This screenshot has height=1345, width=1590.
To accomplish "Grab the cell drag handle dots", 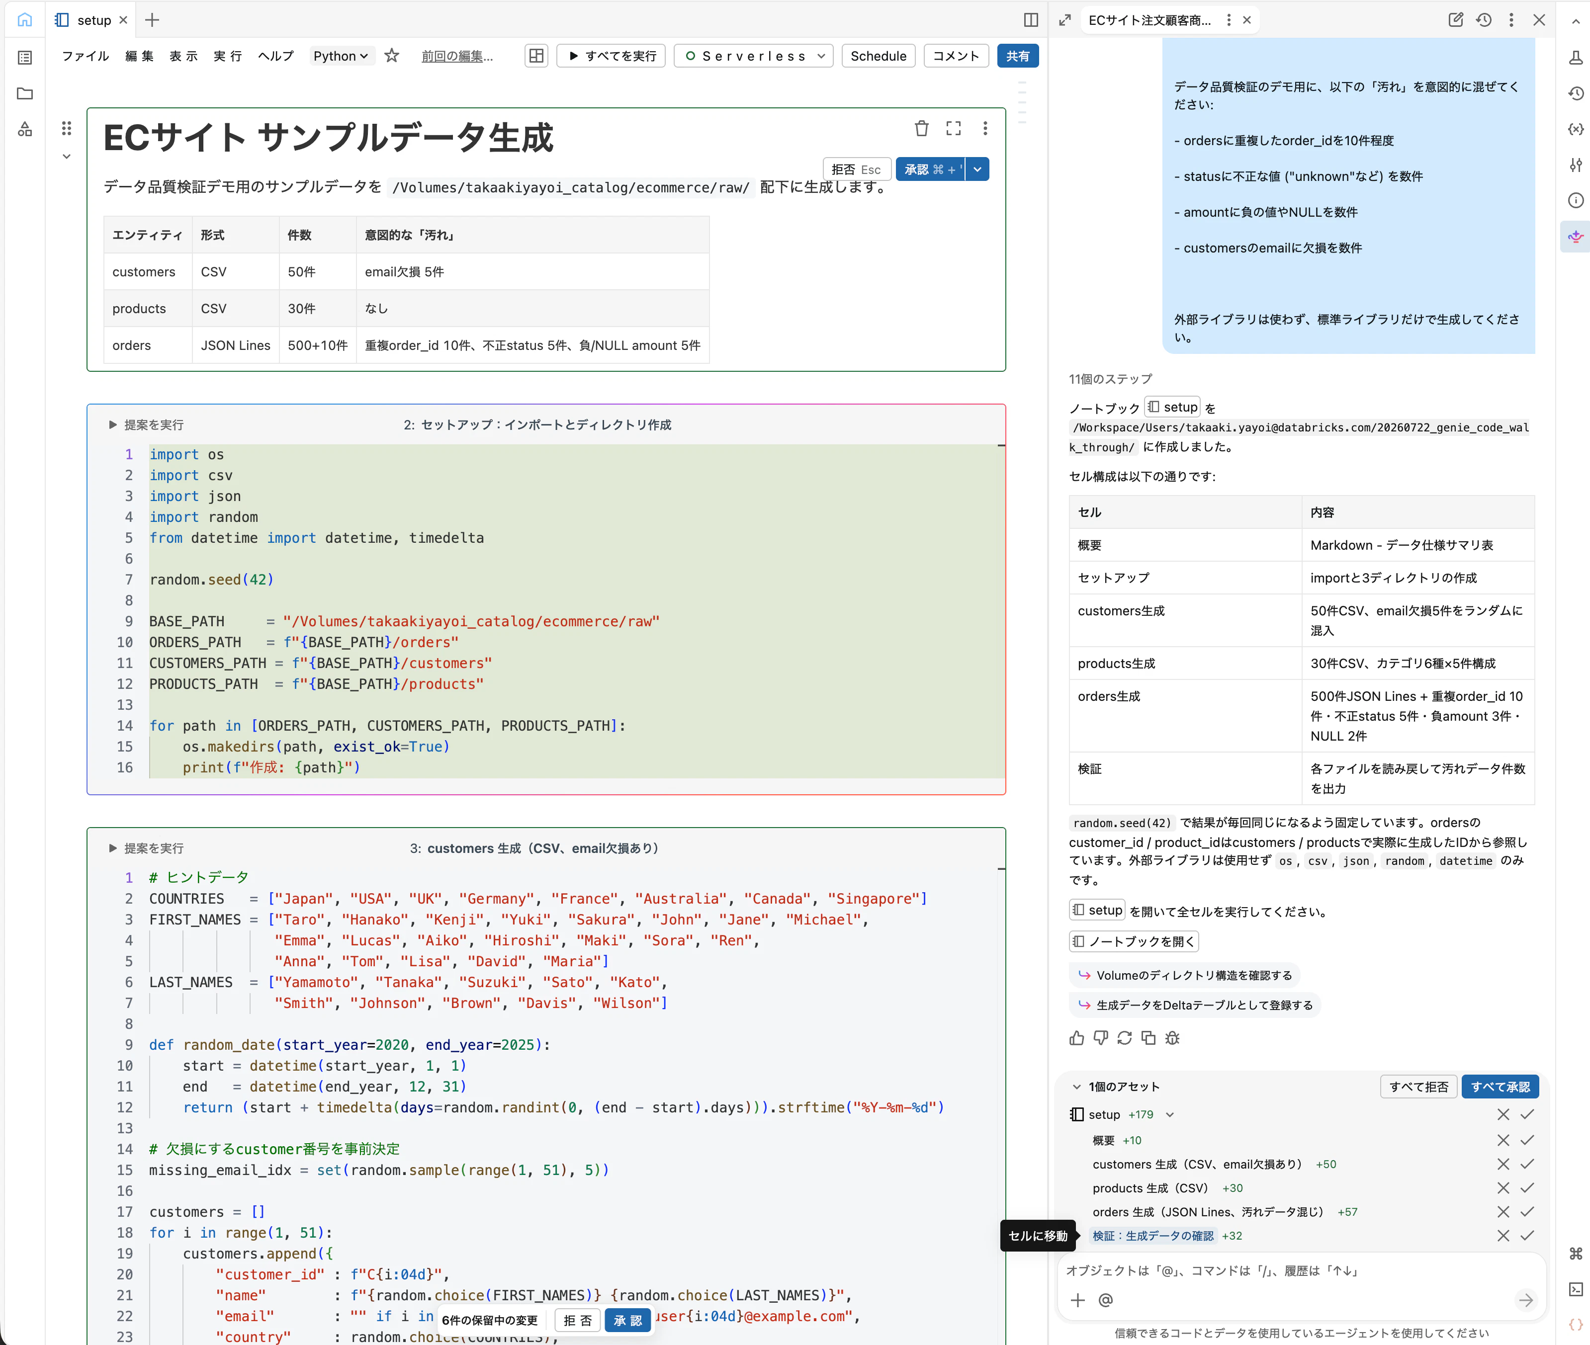I will pos(66,128).
